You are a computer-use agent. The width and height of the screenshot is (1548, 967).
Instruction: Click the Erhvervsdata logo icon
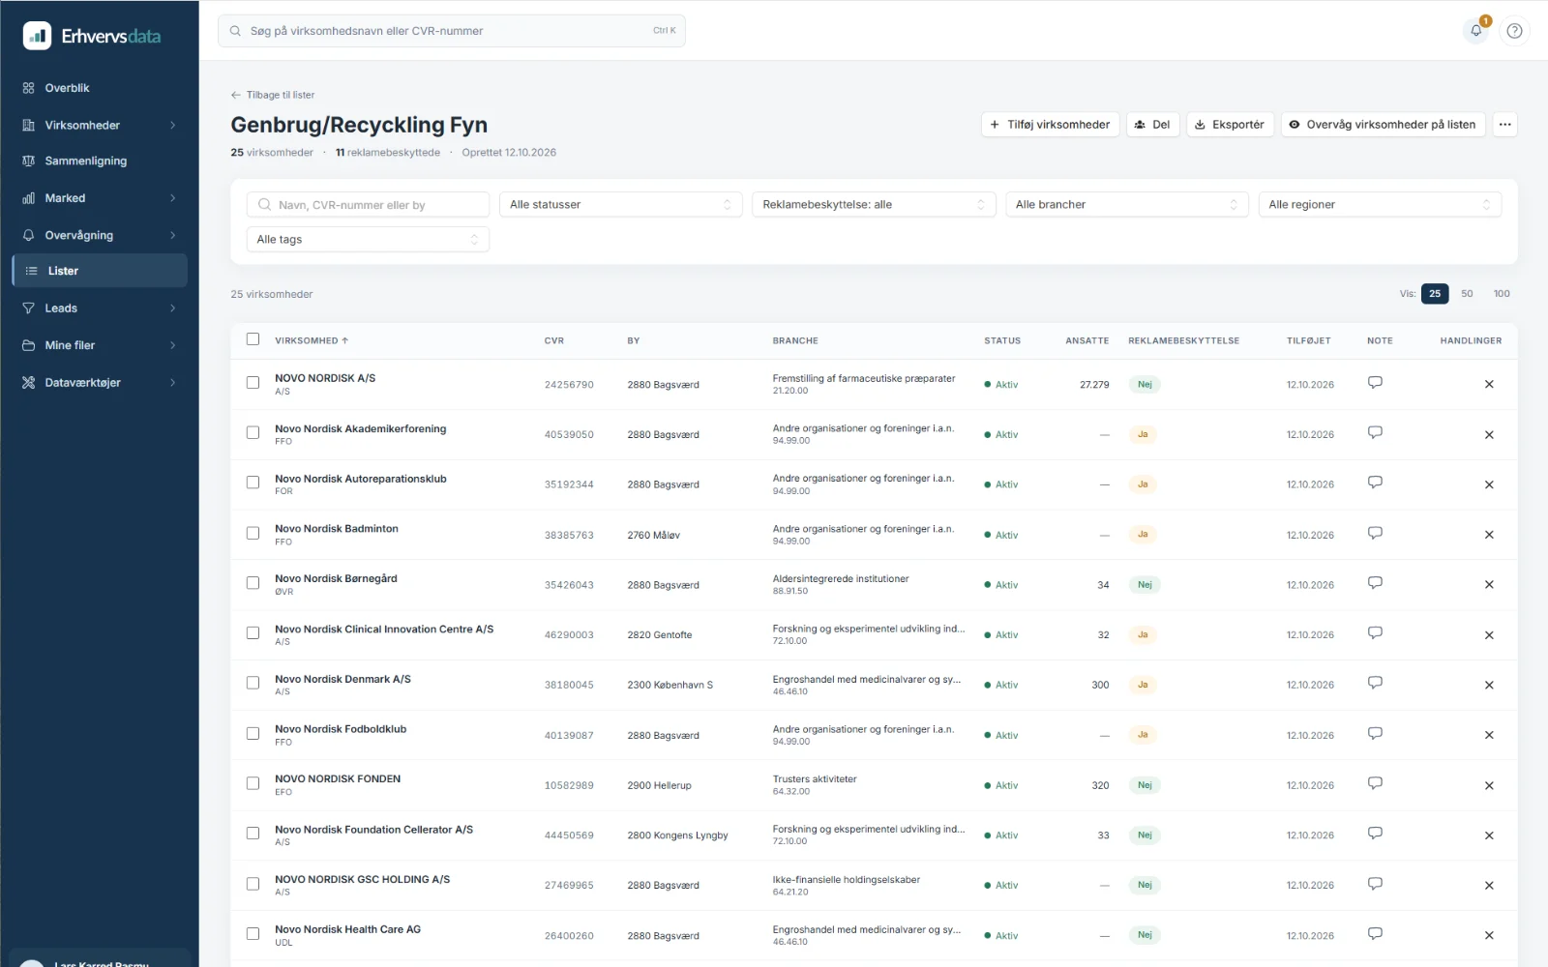click(x=37, y=36)
